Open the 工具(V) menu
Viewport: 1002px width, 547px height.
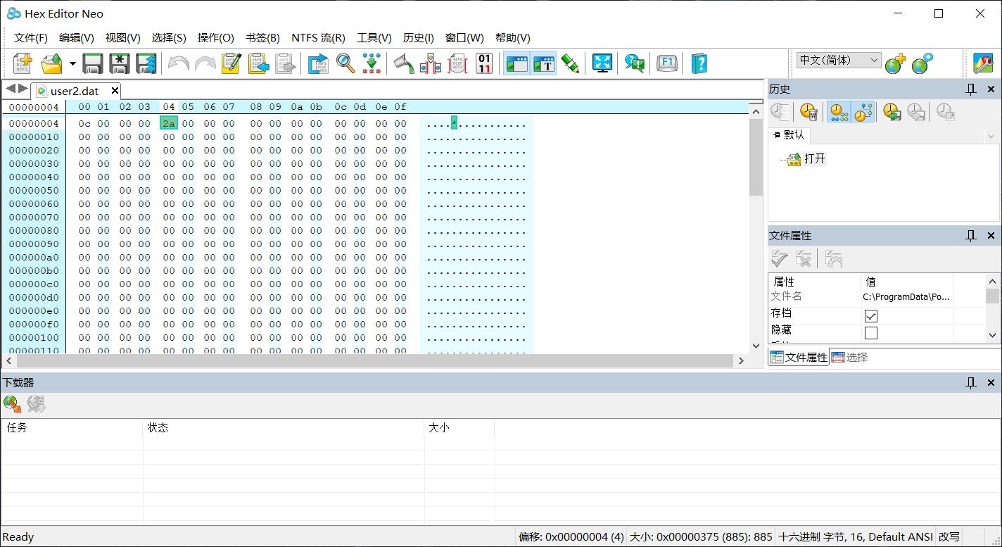pos(374,38)
